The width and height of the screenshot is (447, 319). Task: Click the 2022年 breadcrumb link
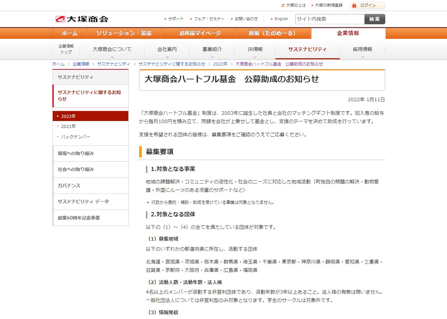220,64
